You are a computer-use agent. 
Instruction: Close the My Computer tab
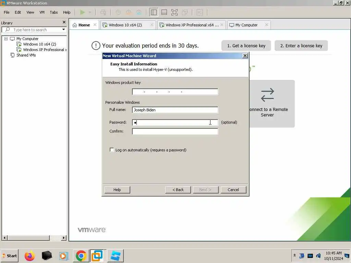click(x=267, y=25)
